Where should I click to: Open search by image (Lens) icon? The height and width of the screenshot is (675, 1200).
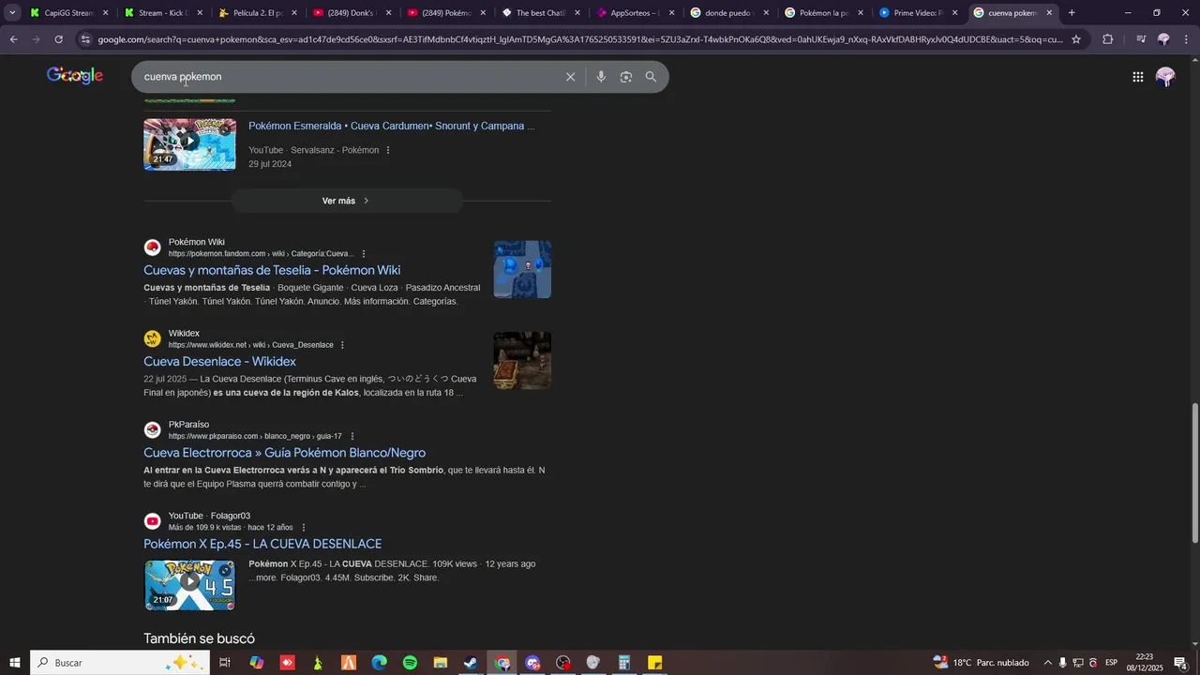tap(626, 77)
